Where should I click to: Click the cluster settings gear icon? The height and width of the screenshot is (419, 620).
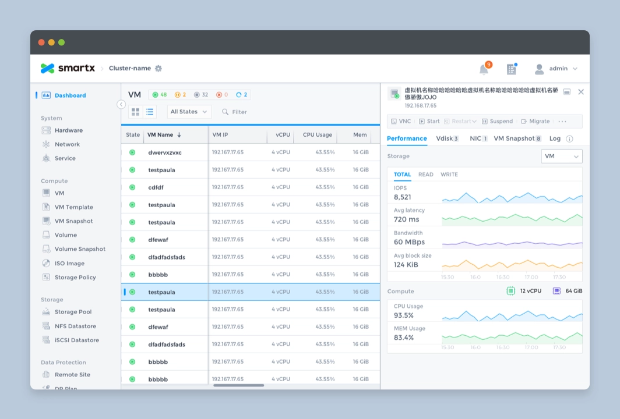coord(158,68)
